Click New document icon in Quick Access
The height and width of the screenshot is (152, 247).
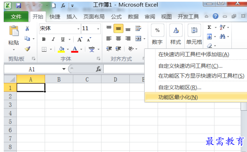coord(54,6)
